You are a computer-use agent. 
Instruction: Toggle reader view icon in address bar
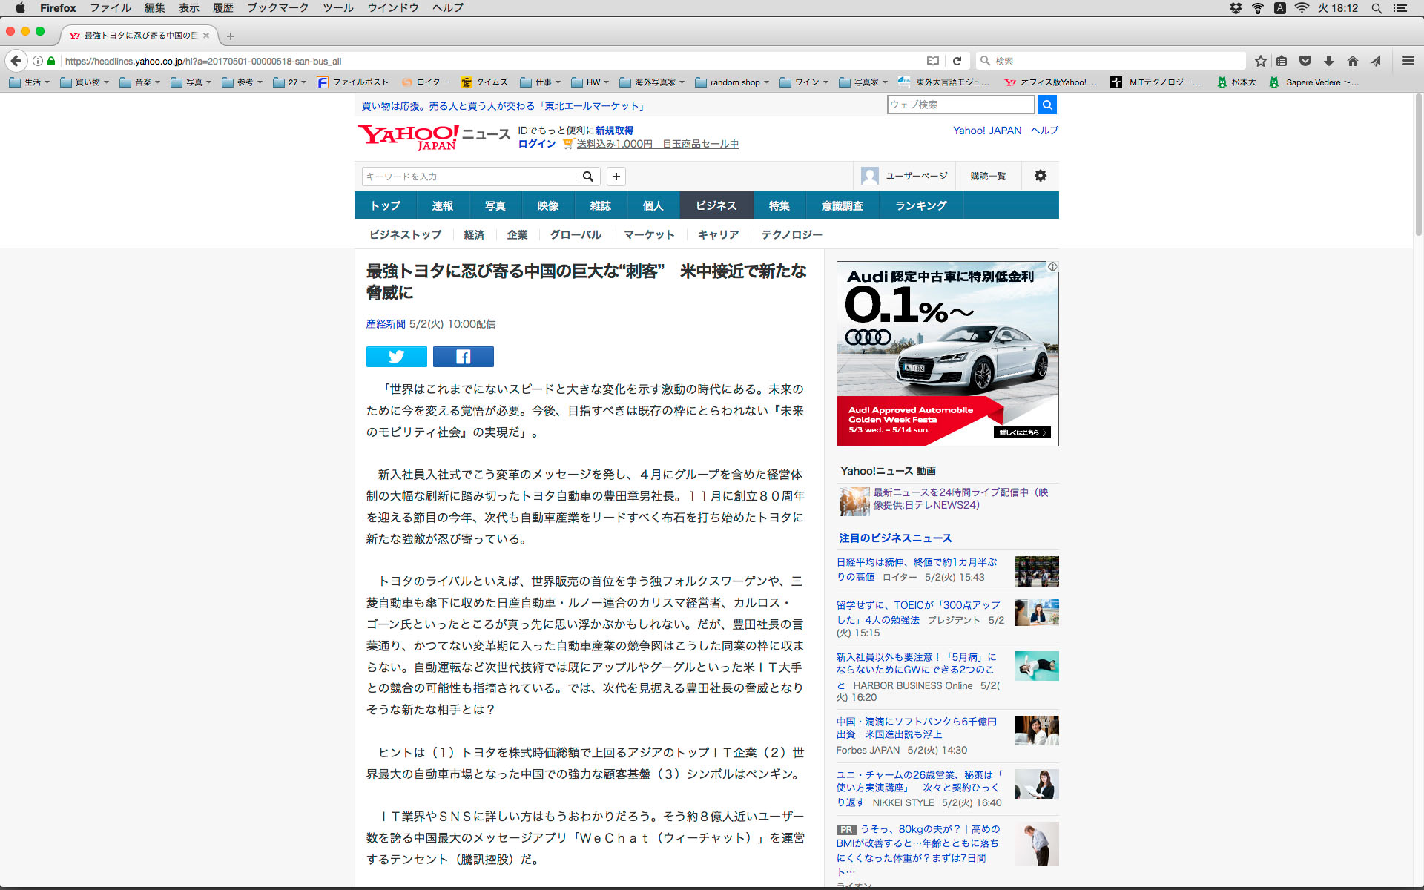point(932,61)
